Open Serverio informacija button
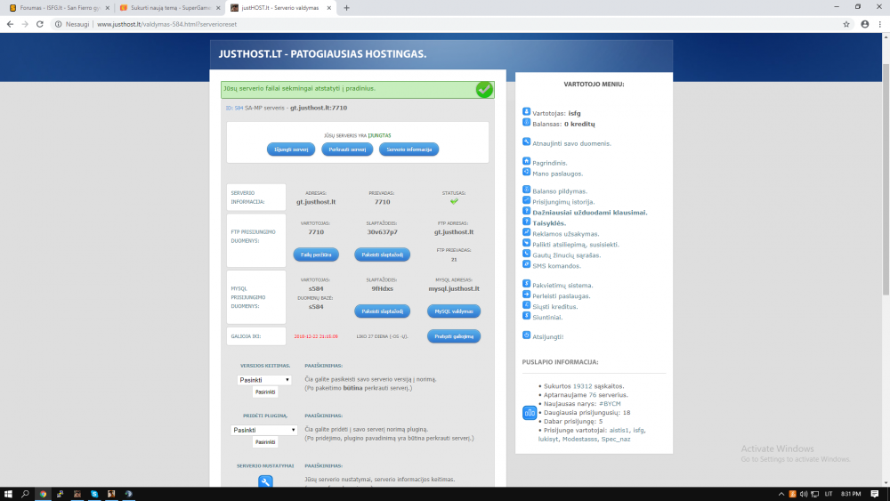 [x=409, y=149]
